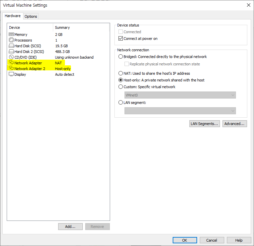Screen dimensions: 254x246
Task: Select the Network Adapter 2 row label
Action: [x=30, y=69]
